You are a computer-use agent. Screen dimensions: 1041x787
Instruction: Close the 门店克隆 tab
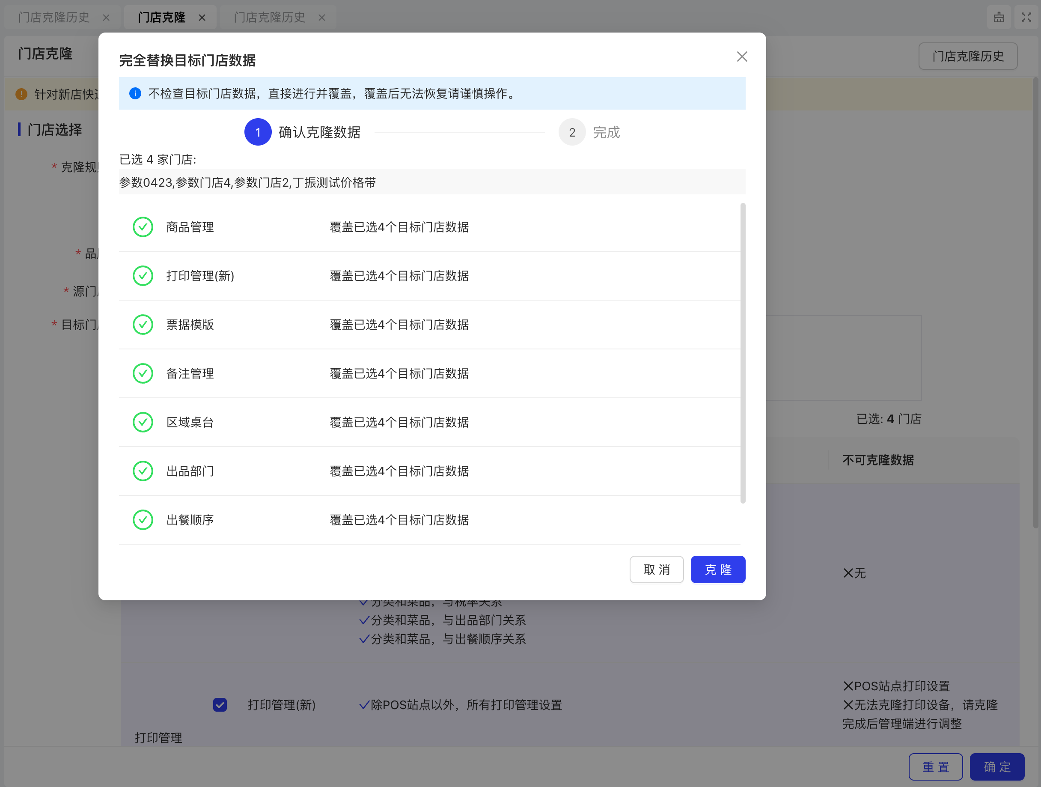pyautogui.click(x=202, y=18)
